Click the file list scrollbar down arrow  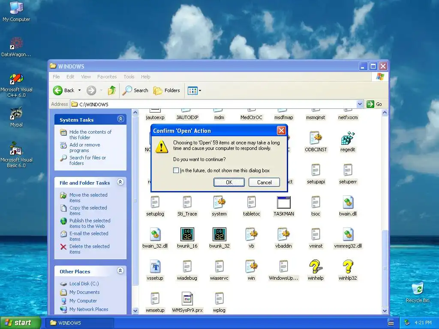(x=385, y=311)
